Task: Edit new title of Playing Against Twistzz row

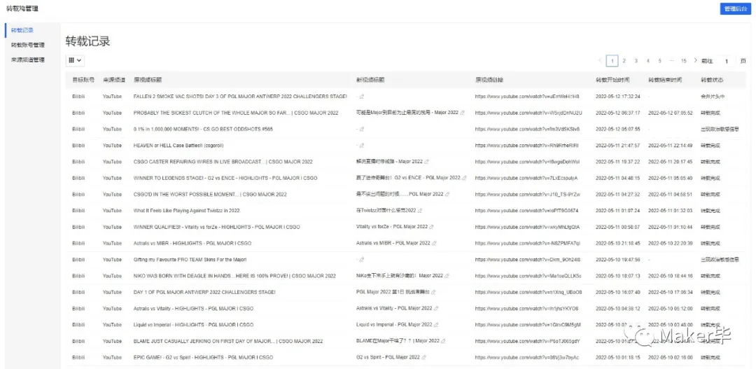Action: click(x=420, y=211)
